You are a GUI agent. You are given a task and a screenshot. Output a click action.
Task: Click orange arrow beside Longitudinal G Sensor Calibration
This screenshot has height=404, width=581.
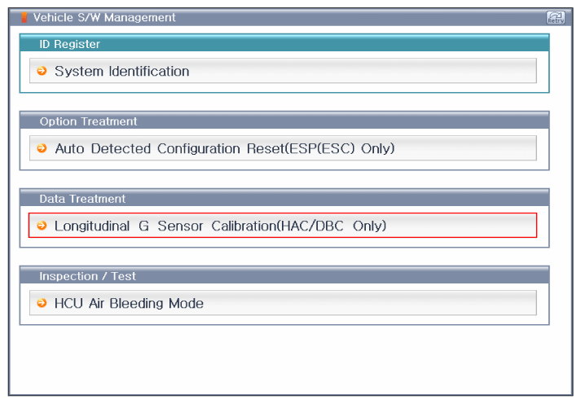click(x=42, y=225)
